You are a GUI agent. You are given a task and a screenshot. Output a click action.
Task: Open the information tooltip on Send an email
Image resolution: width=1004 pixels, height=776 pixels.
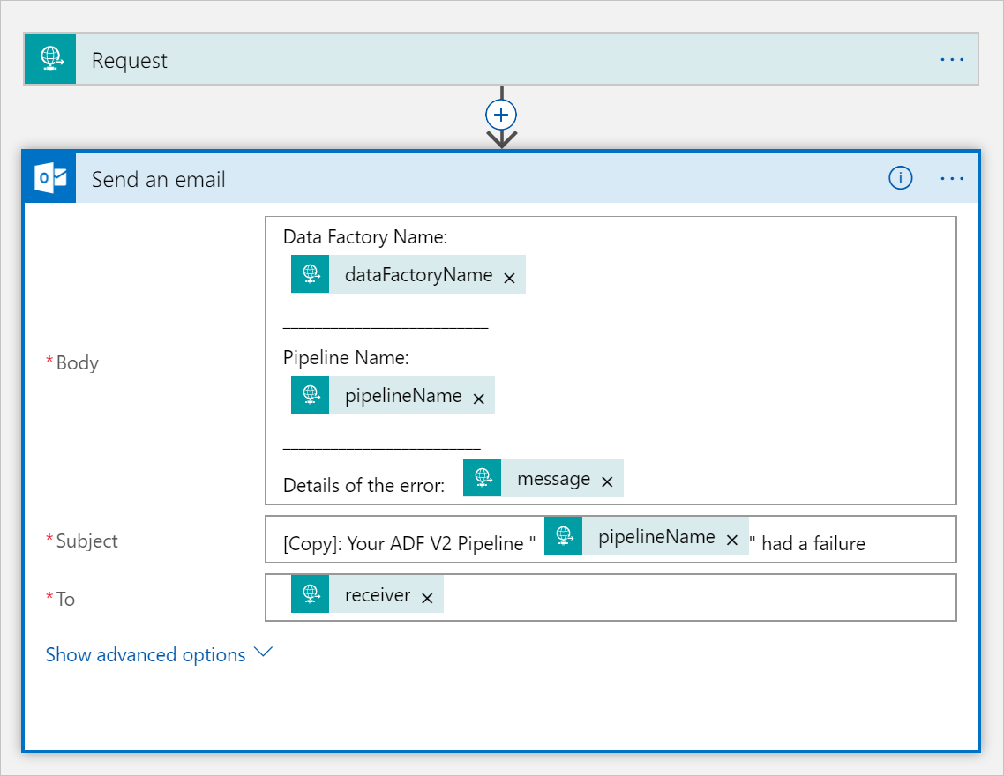pyautogui.click(x=900, y=178)
